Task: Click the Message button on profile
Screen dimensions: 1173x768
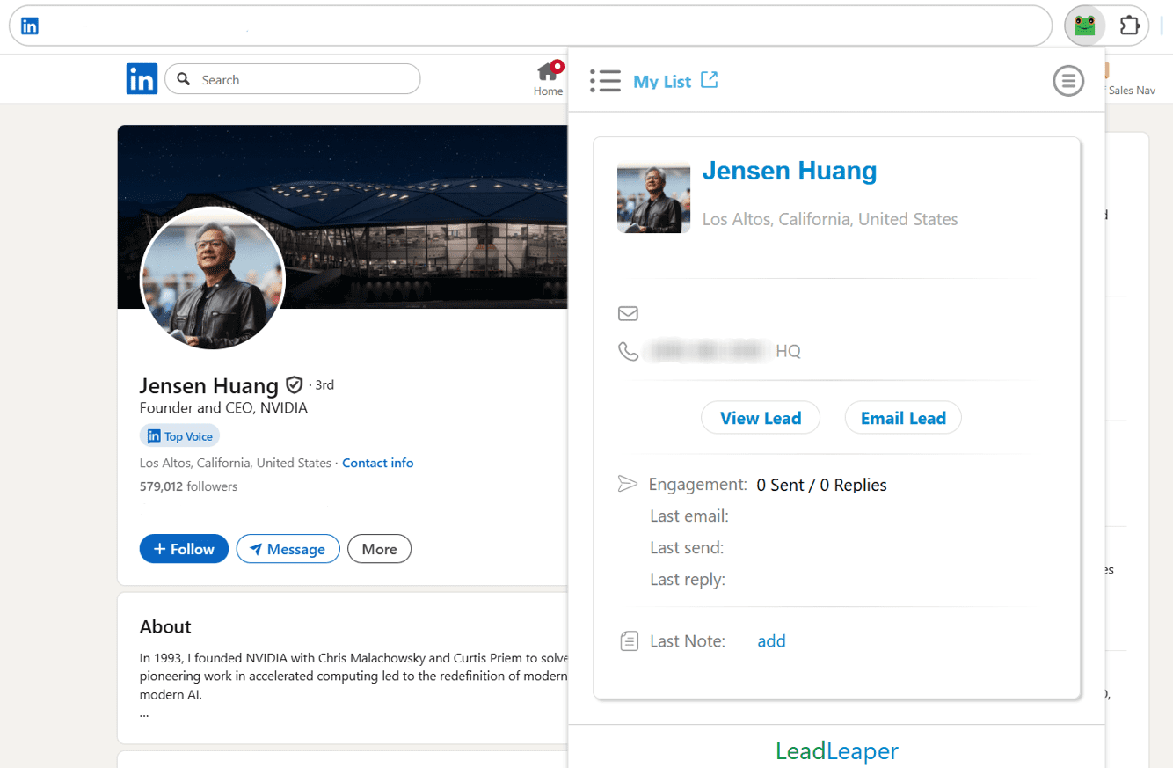Action: click(288, 549)
